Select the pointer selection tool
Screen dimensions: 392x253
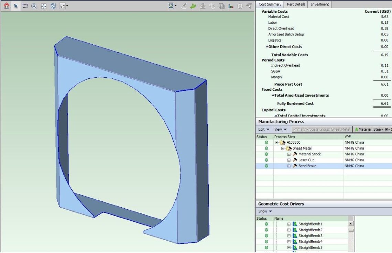(x=15, y=6)
